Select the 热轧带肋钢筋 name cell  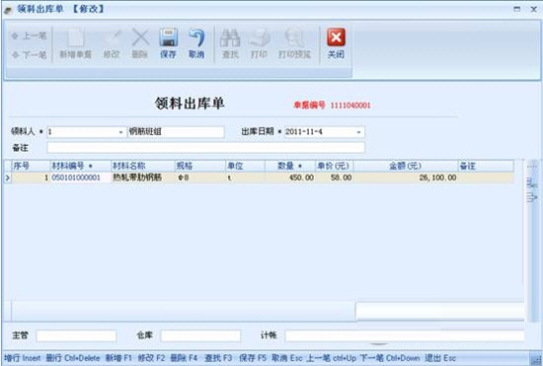point(142,178)
